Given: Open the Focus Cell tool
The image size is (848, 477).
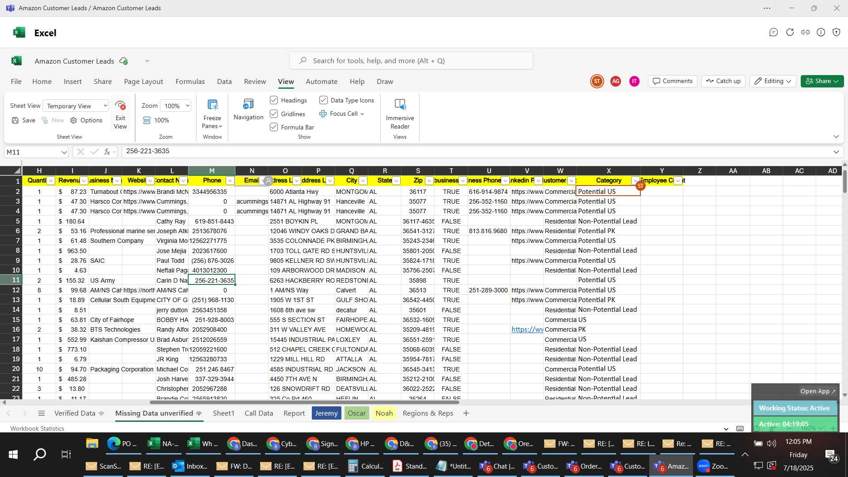Looking at the screenshot, I should [341, 114].
